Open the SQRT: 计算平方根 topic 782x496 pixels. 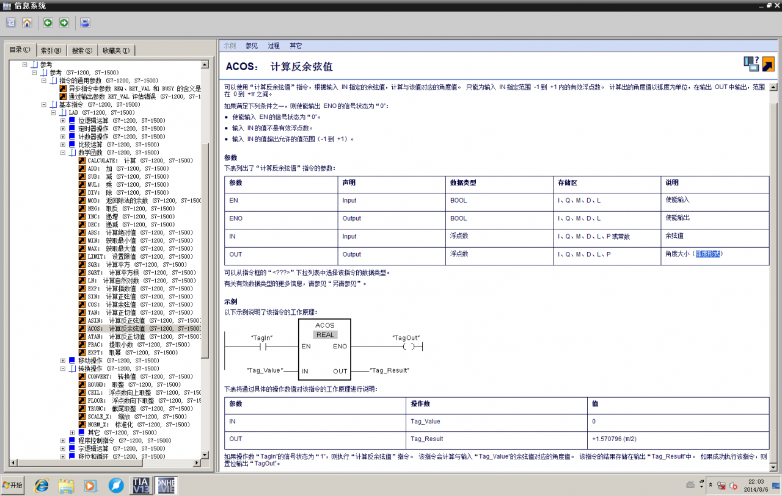click(x=142, y=272)
